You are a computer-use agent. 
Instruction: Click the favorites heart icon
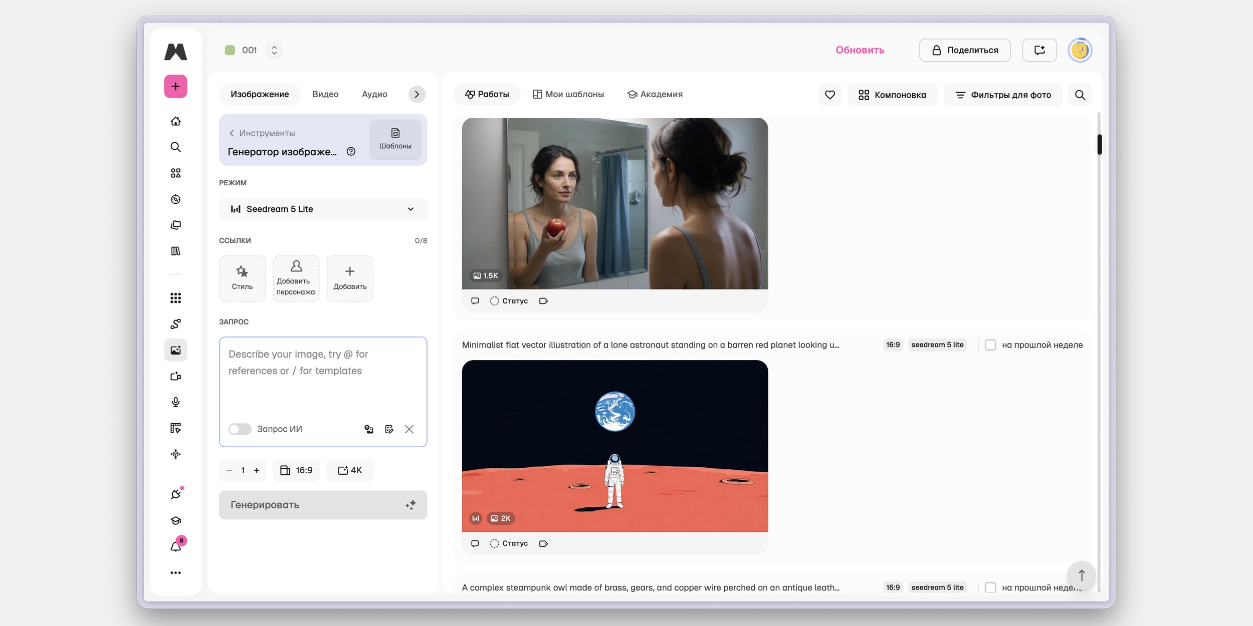coord(830,95)
